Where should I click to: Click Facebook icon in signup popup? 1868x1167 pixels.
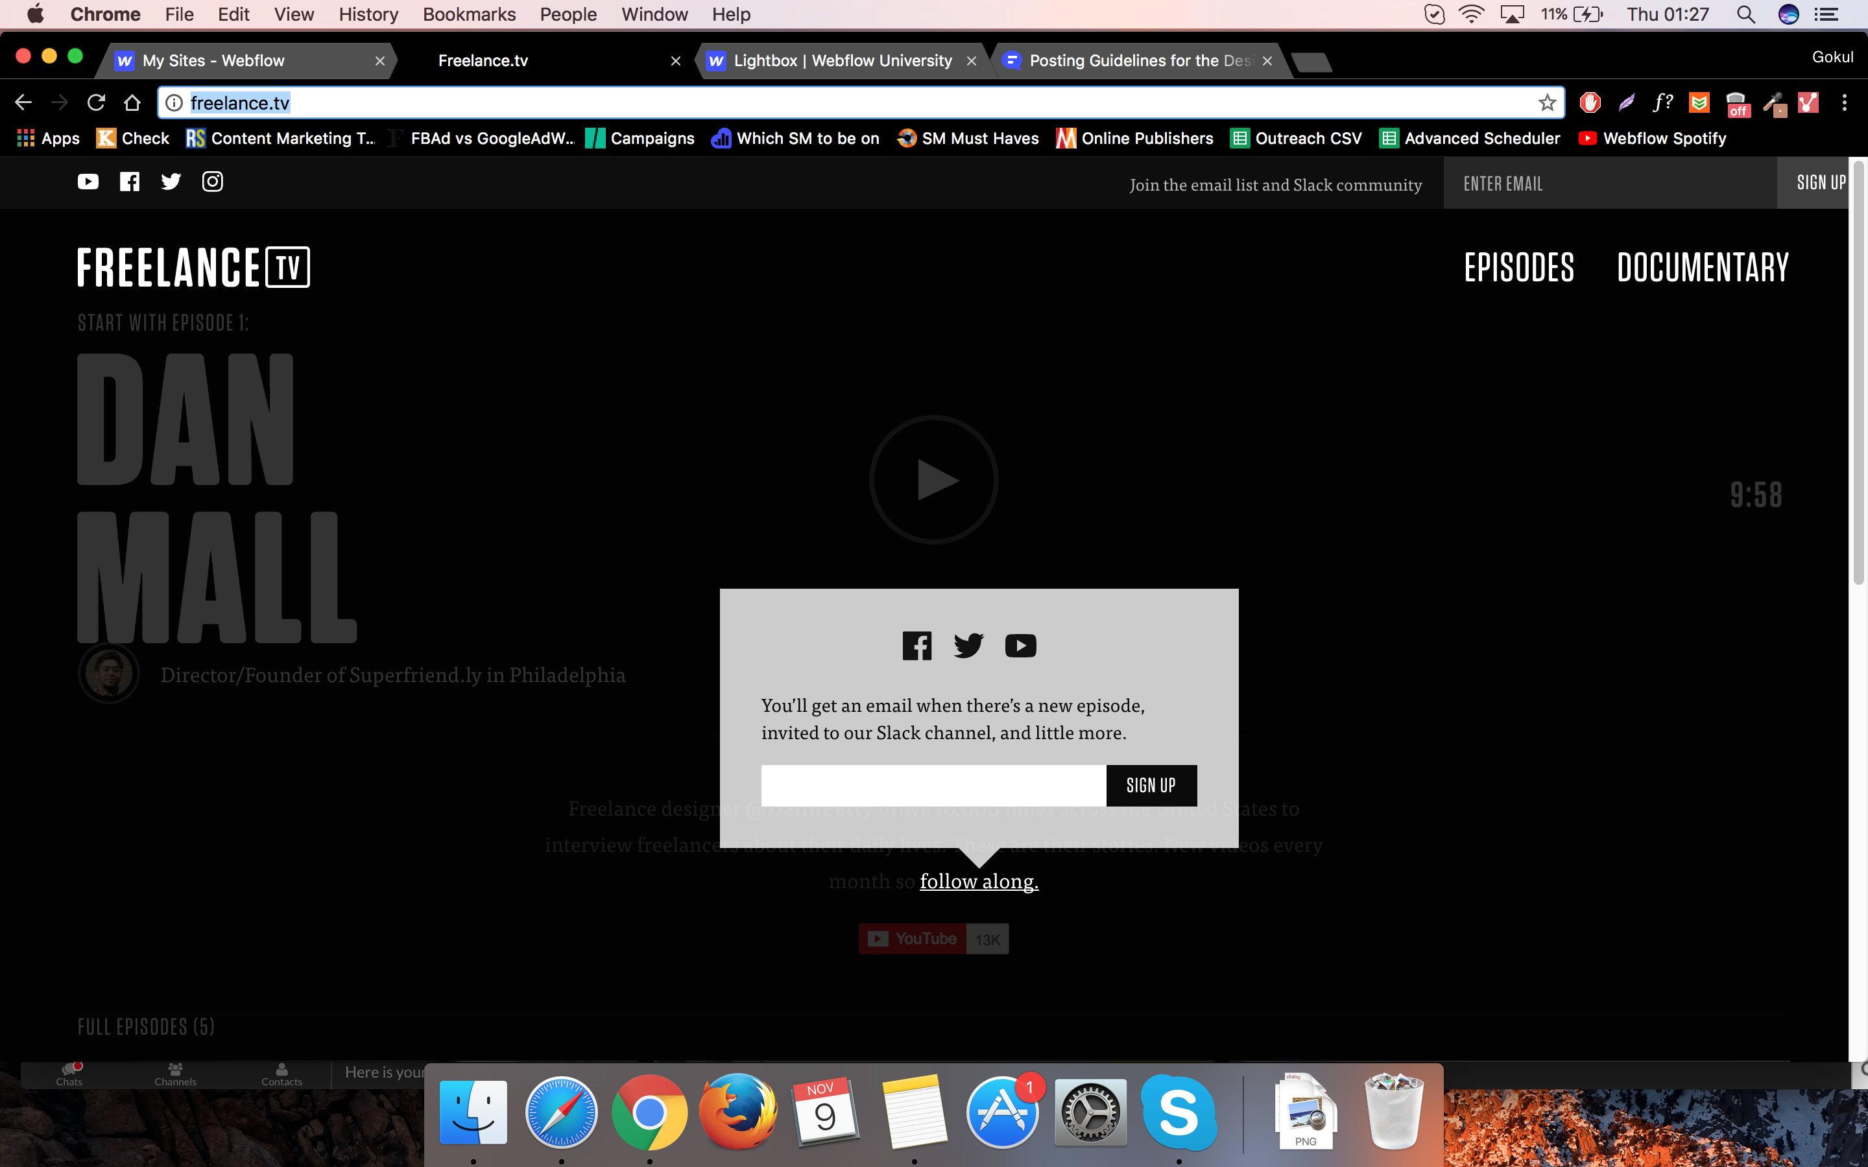[x=917, y=645]
